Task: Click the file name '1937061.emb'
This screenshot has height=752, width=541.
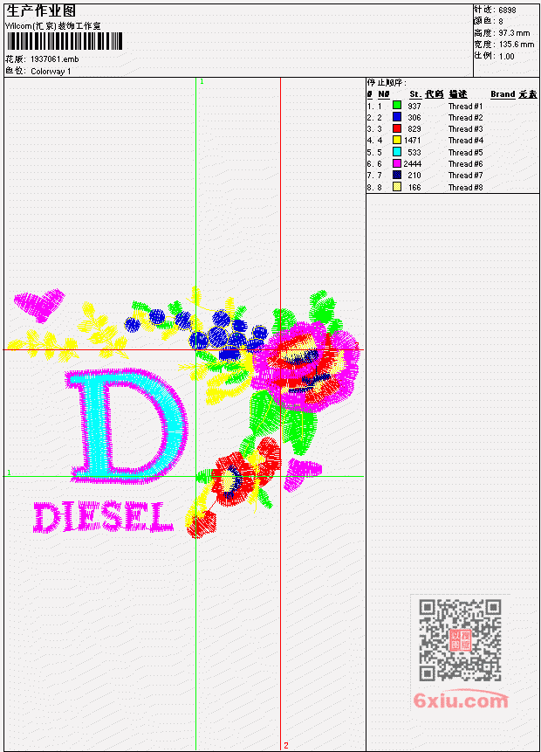Action: tap(54, 59)
